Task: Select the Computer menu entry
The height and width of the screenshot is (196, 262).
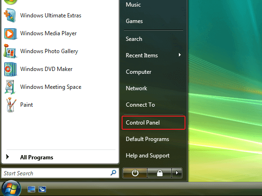Action: tap(139, 72)
